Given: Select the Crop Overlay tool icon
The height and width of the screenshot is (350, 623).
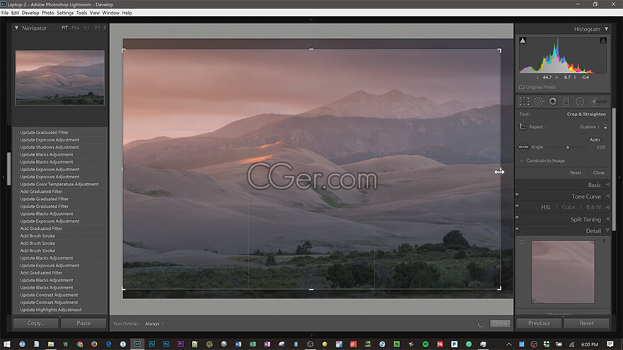Looking at the screenshot, I should [x=524, y=101].
